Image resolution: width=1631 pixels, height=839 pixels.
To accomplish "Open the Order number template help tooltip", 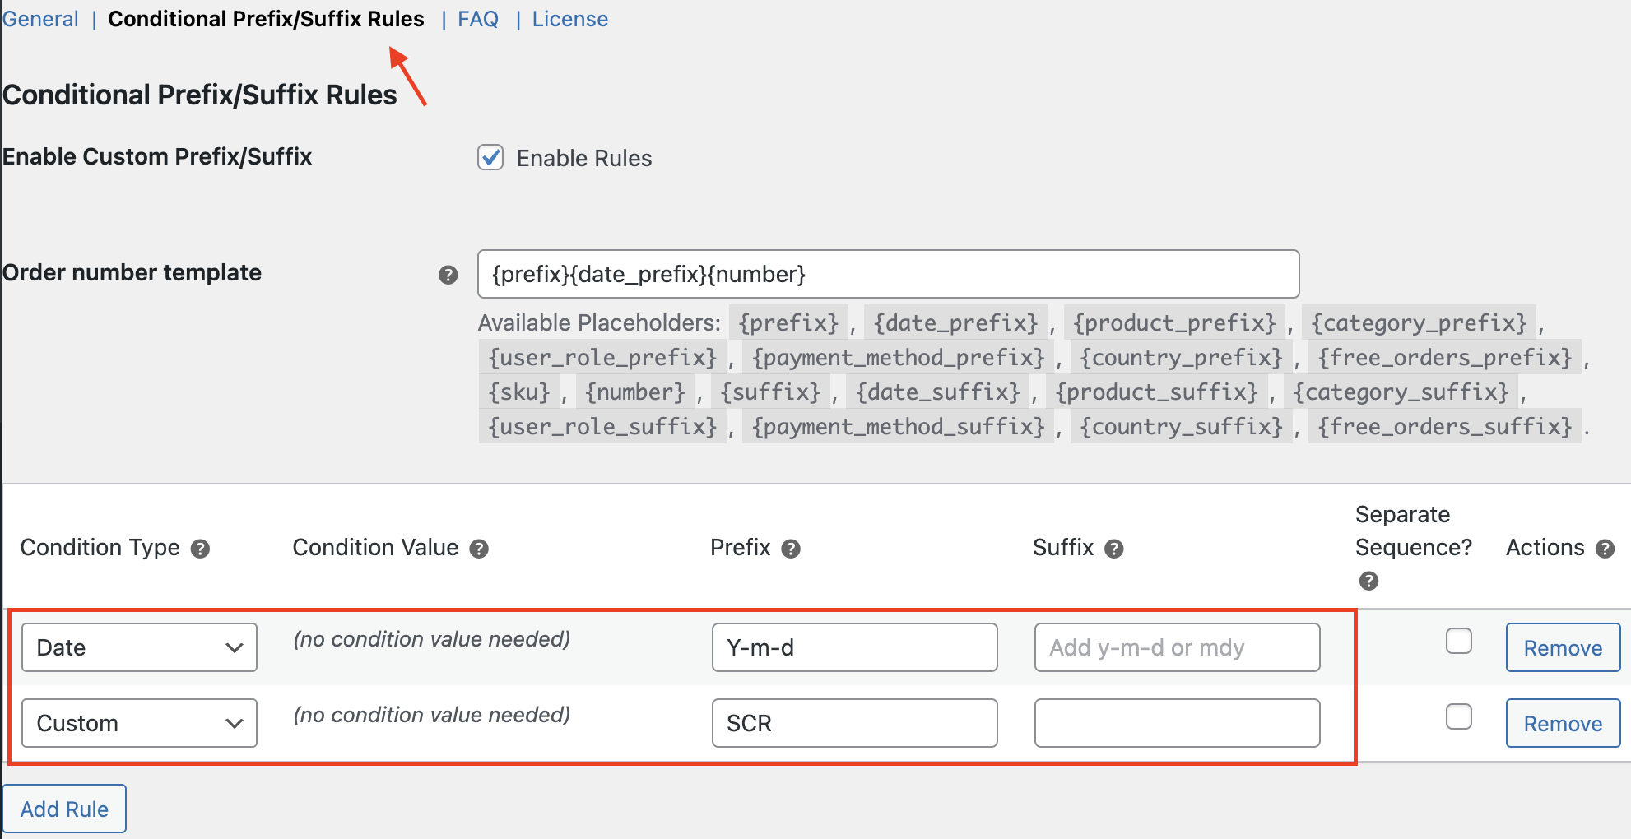I will [x=448, y=275].
